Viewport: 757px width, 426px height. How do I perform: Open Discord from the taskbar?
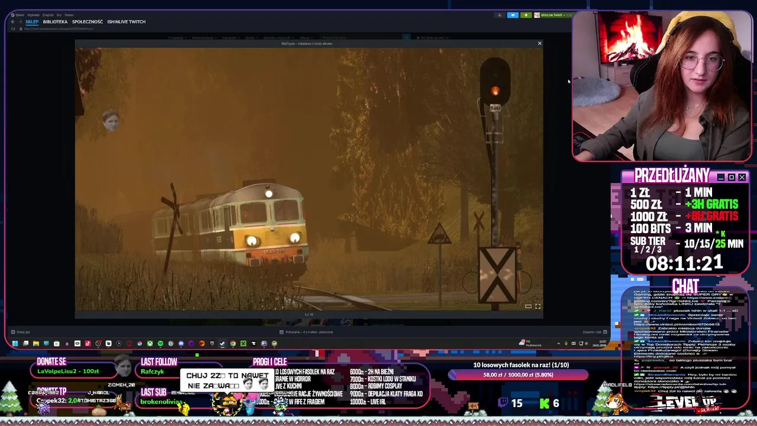click(181, 343)
